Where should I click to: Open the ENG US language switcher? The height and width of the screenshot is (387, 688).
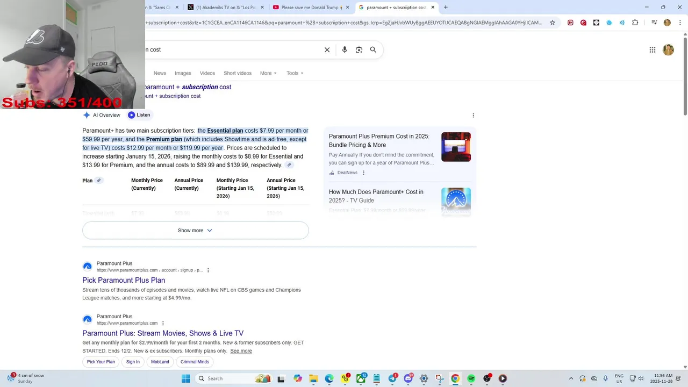tap(619, 378)
